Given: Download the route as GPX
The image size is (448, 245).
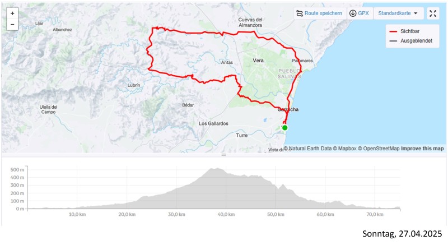Looking at the screenshot, I should click(x=359, y=13).
